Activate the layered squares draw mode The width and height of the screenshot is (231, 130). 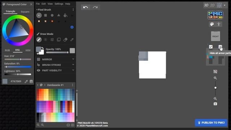pyautogui.click(x=58, y=40)
